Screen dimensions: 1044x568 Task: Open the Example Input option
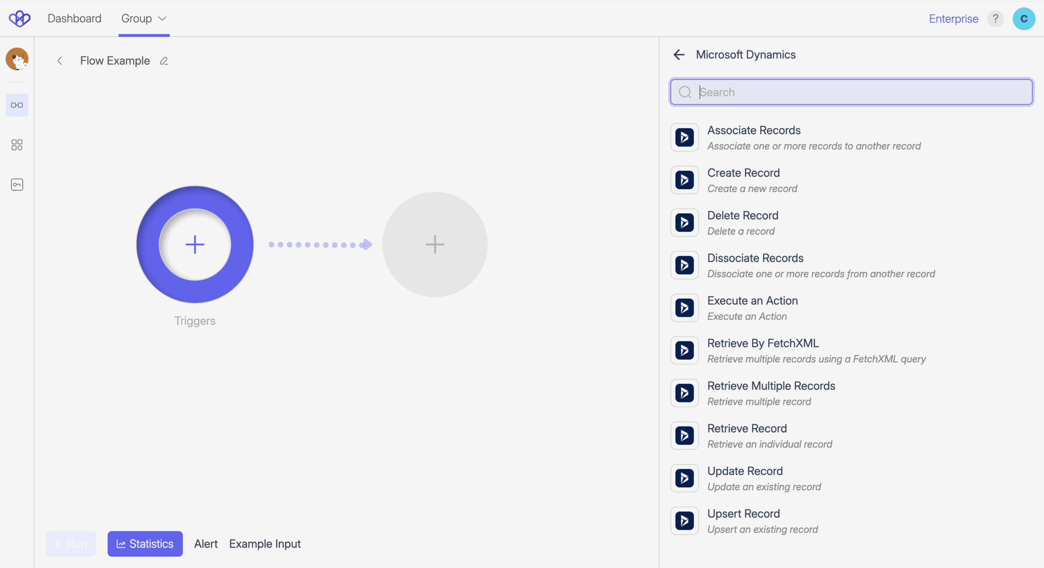point(265,544)
